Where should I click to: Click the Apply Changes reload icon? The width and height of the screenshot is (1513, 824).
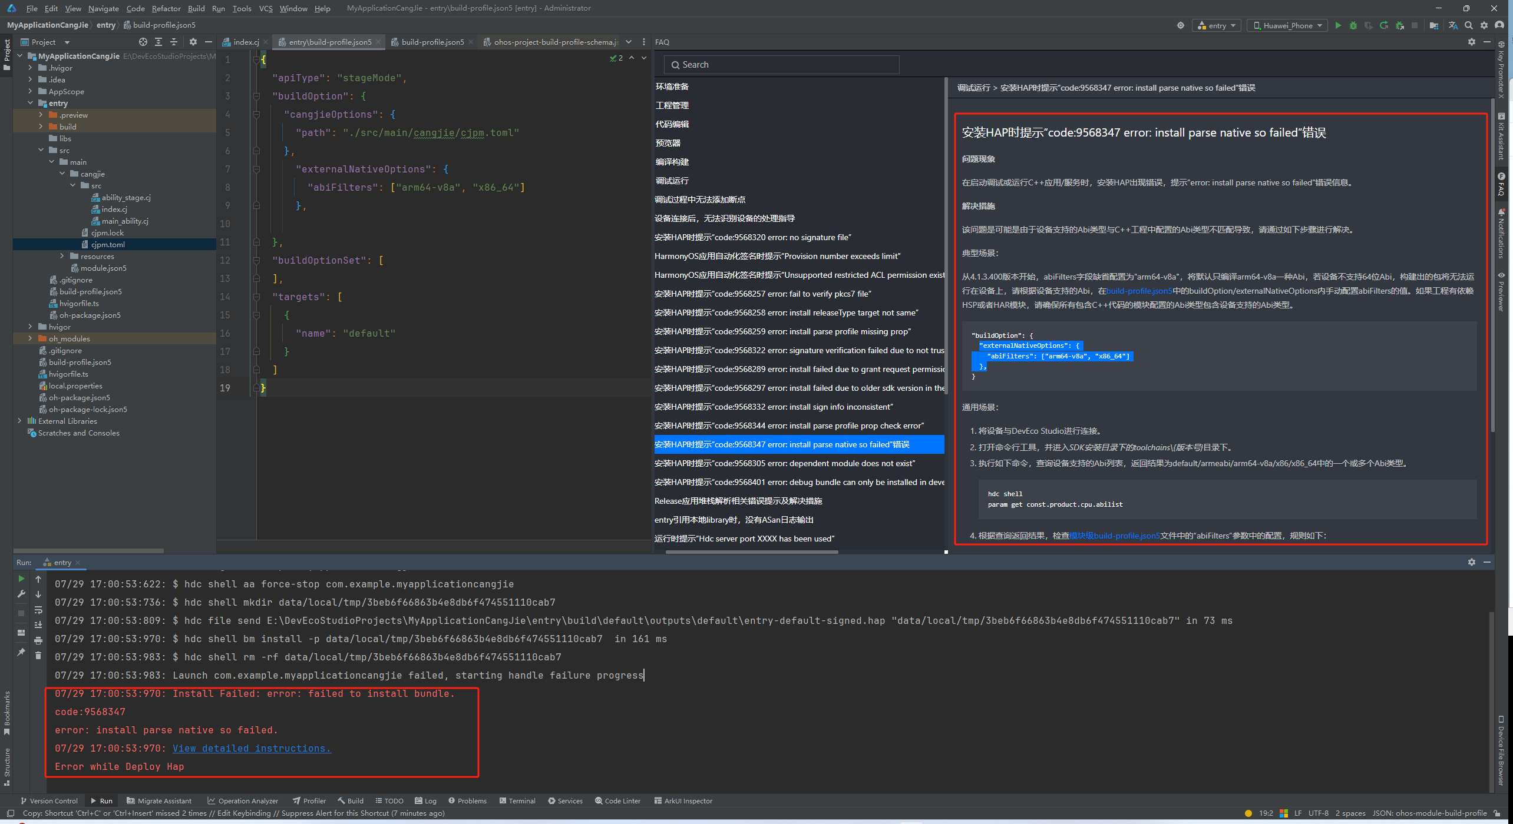1384,25
